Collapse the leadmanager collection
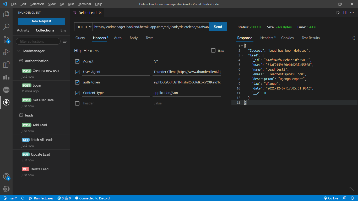Image resolution: width=358 pixels, height=201 pixels. (19, 51)
